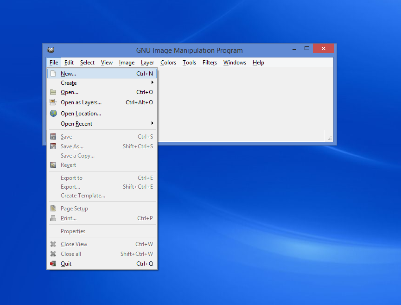
Task: Select the Create menu entry
Action: click(102, 83)
